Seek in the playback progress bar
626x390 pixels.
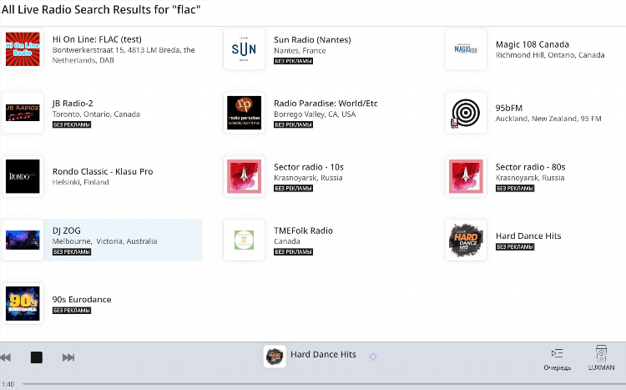coord(323,384)
